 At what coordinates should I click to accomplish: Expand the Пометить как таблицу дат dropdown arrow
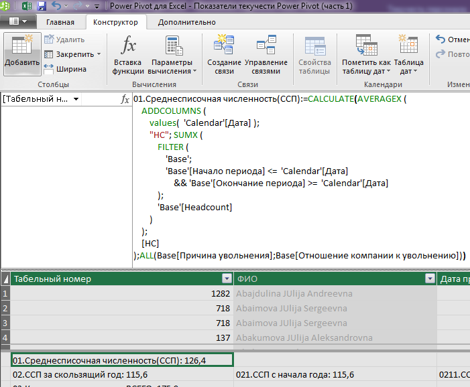388,71
